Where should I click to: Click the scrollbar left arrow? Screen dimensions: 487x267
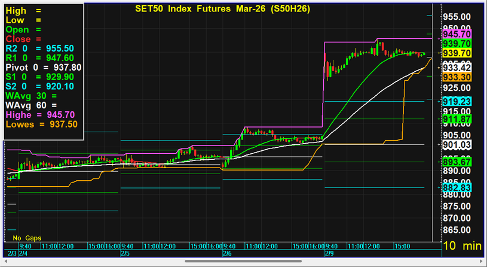point(4,262)
